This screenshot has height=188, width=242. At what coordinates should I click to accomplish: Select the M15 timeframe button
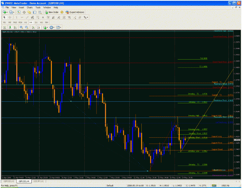15,22
